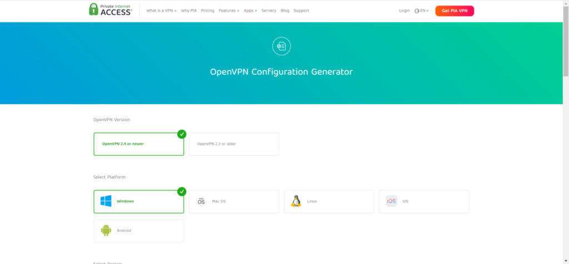Screen dimensions: 569x264
Task: Click the Windows logo icon
Action: [x=106, y=201]
